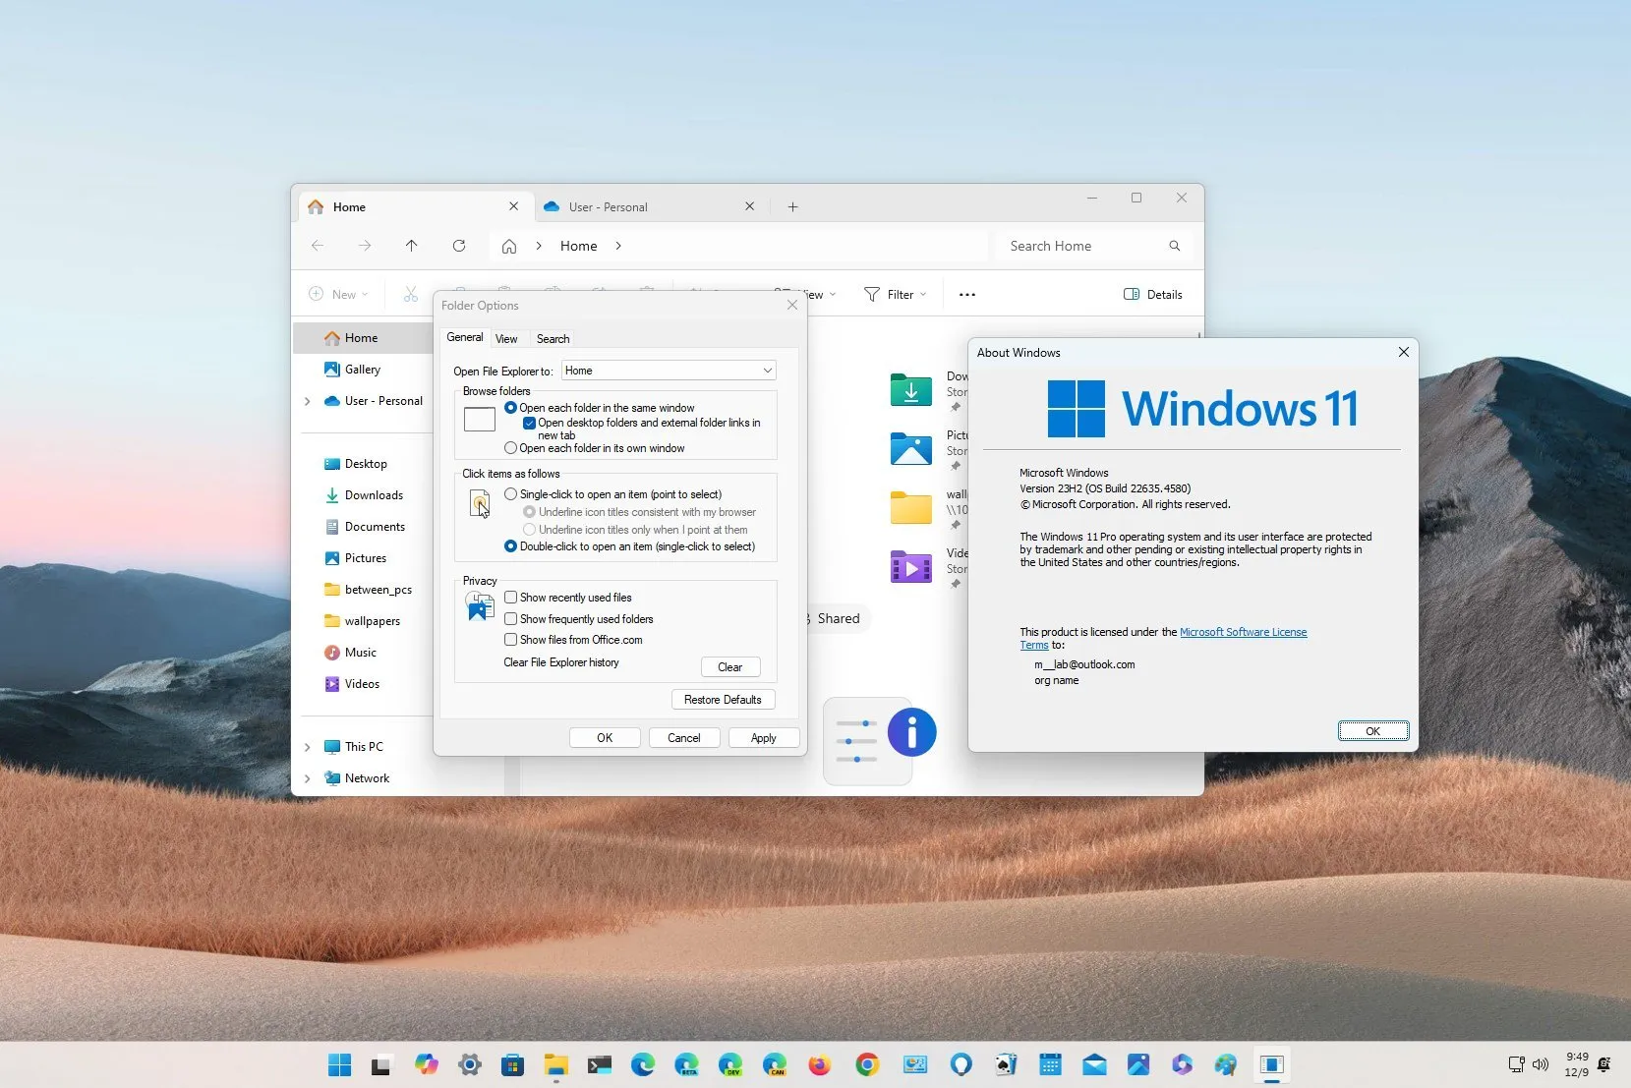Image resolution: width=1631 pixels, height=1088 pixels.
Task: Open the Open File Explorer to dropdown
Action: (669, 371)
